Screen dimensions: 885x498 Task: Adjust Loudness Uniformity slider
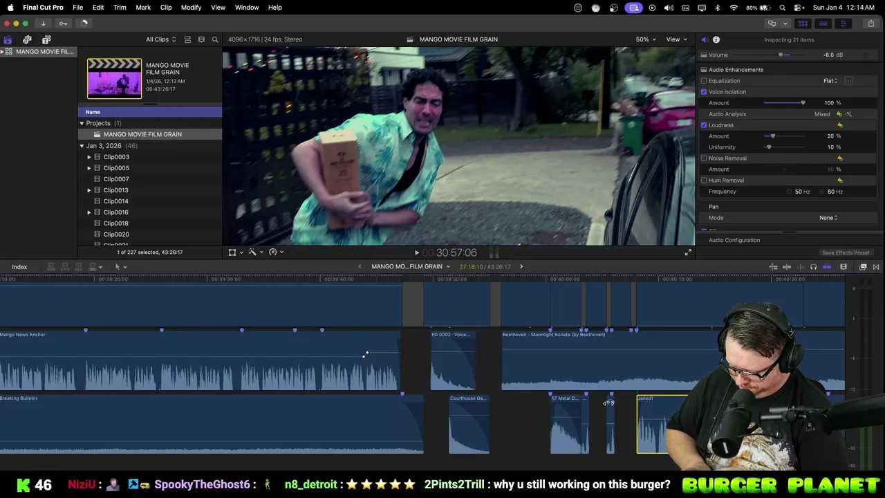768,147
